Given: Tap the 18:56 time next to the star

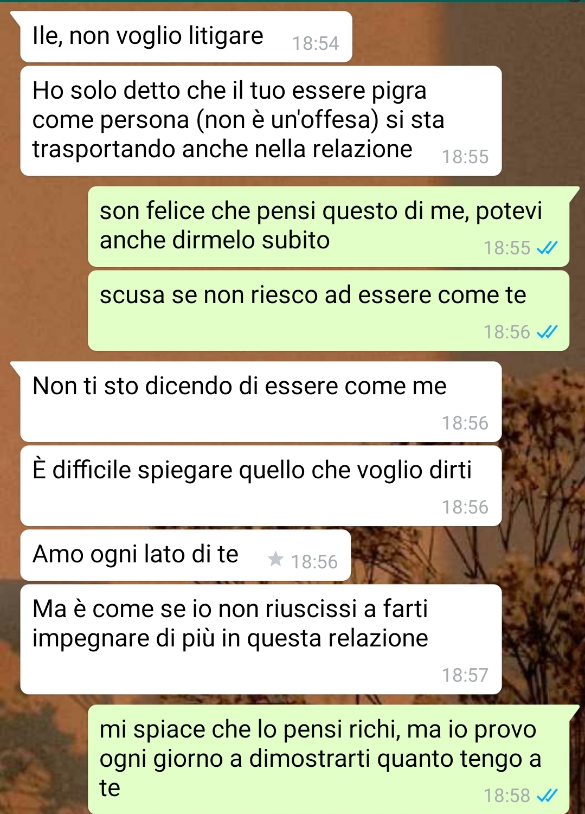Looking at the screenshot, I should (314, 562).
